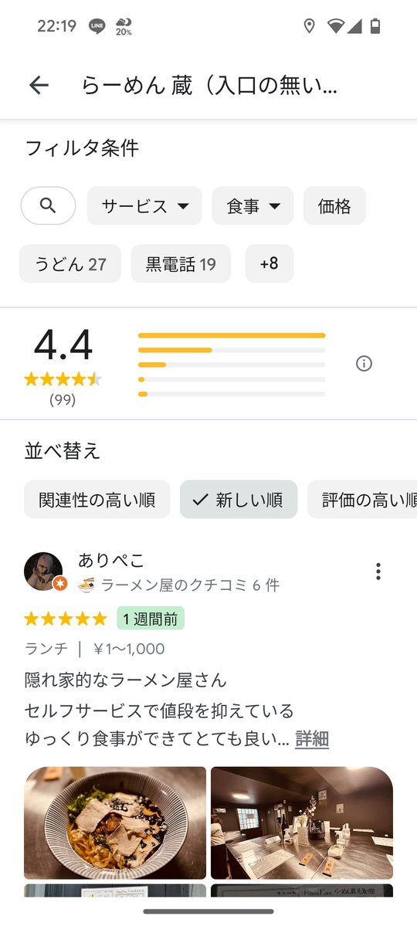Tap the location pin status icon

coord(309,26)
